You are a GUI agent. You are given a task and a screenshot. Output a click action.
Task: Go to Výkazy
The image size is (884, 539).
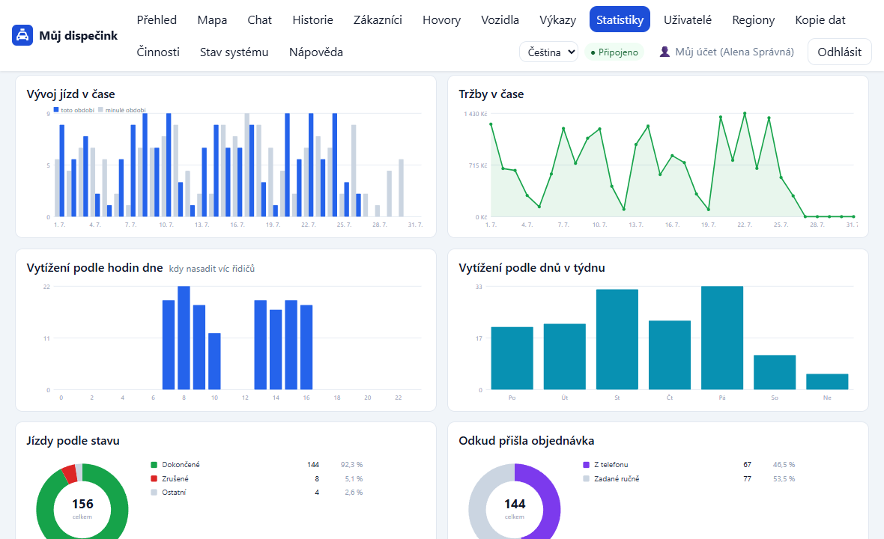pos(557,19)
